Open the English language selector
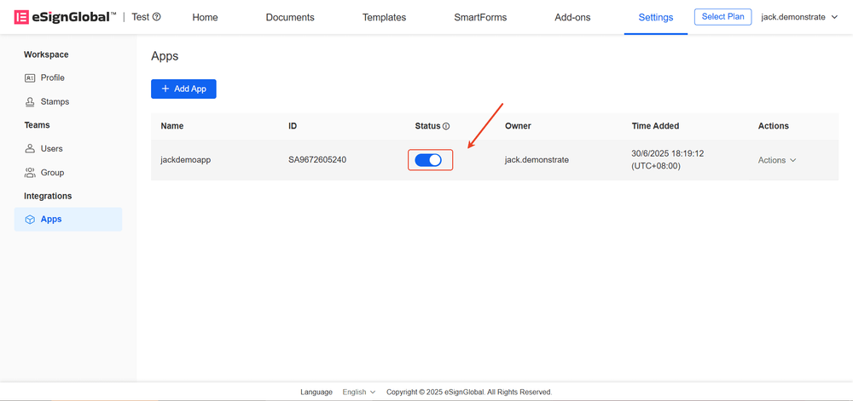The image size is (853, 401). pyautogui.click(x=359, y=392)
